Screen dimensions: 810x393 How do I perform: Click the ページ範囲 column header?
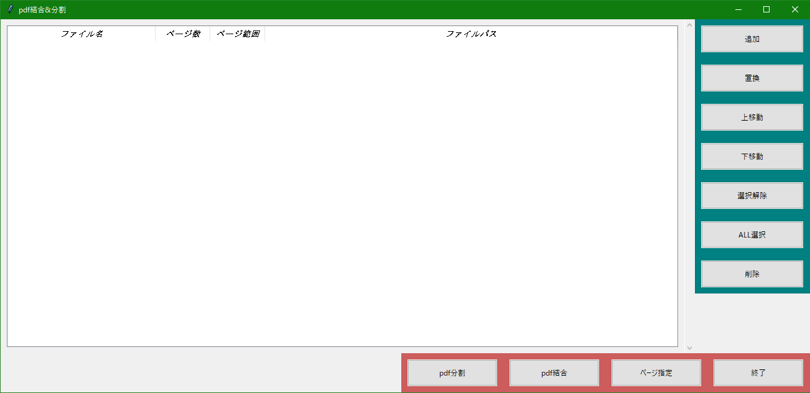coord(239,34)
